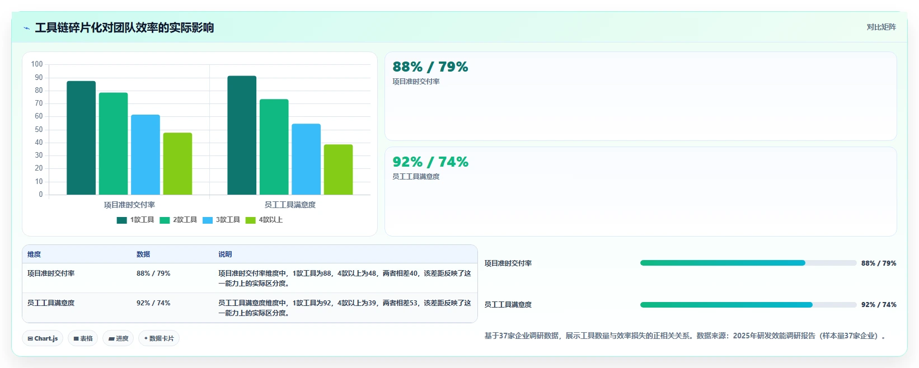Click the green 2款工具 bar for 项目准时交付率
The image size is (919, 368).
tap(114, 144)
